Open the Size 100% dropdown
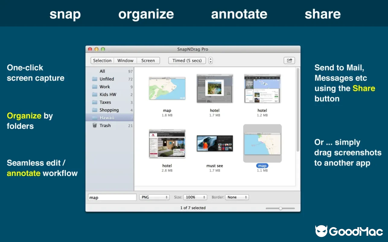Image resolution: width=388 pixels, height=242 pixels. [195, 197]
